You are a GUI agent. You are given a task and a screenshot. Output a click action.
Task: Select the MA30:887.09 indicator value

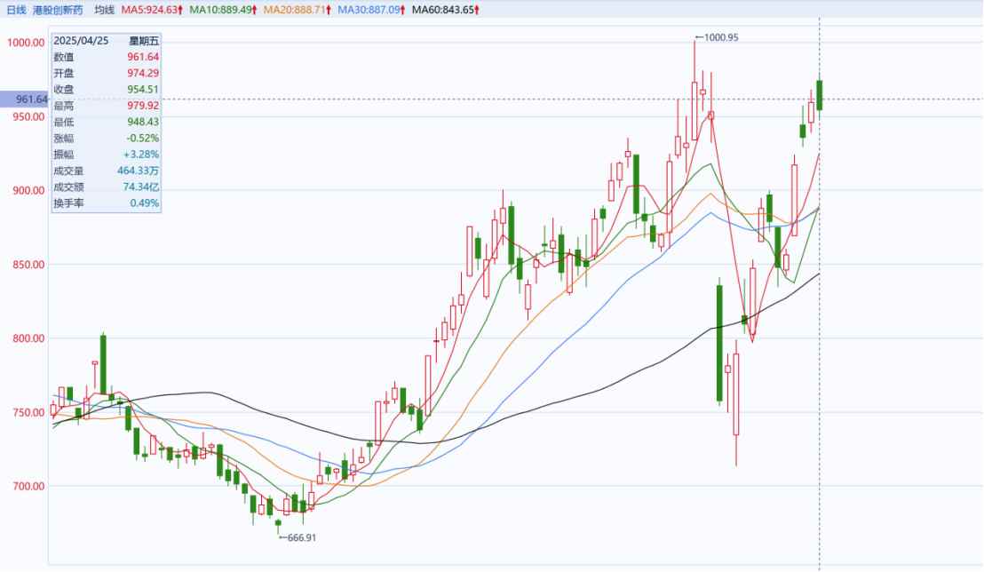[371, 10]
